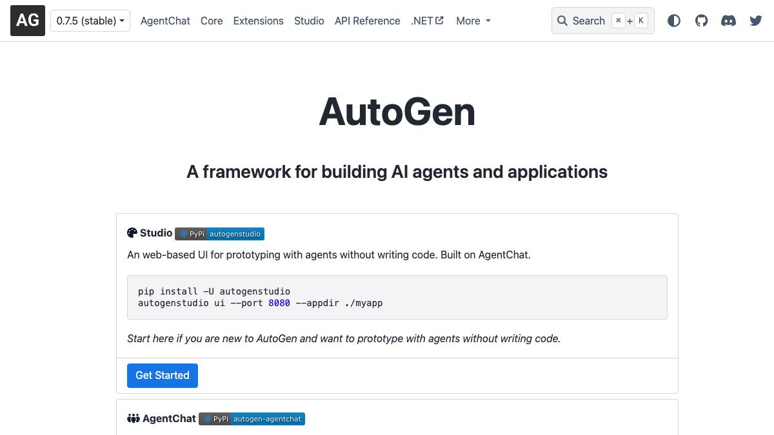
Task: Click the Search button field
Action: (603, 21)
